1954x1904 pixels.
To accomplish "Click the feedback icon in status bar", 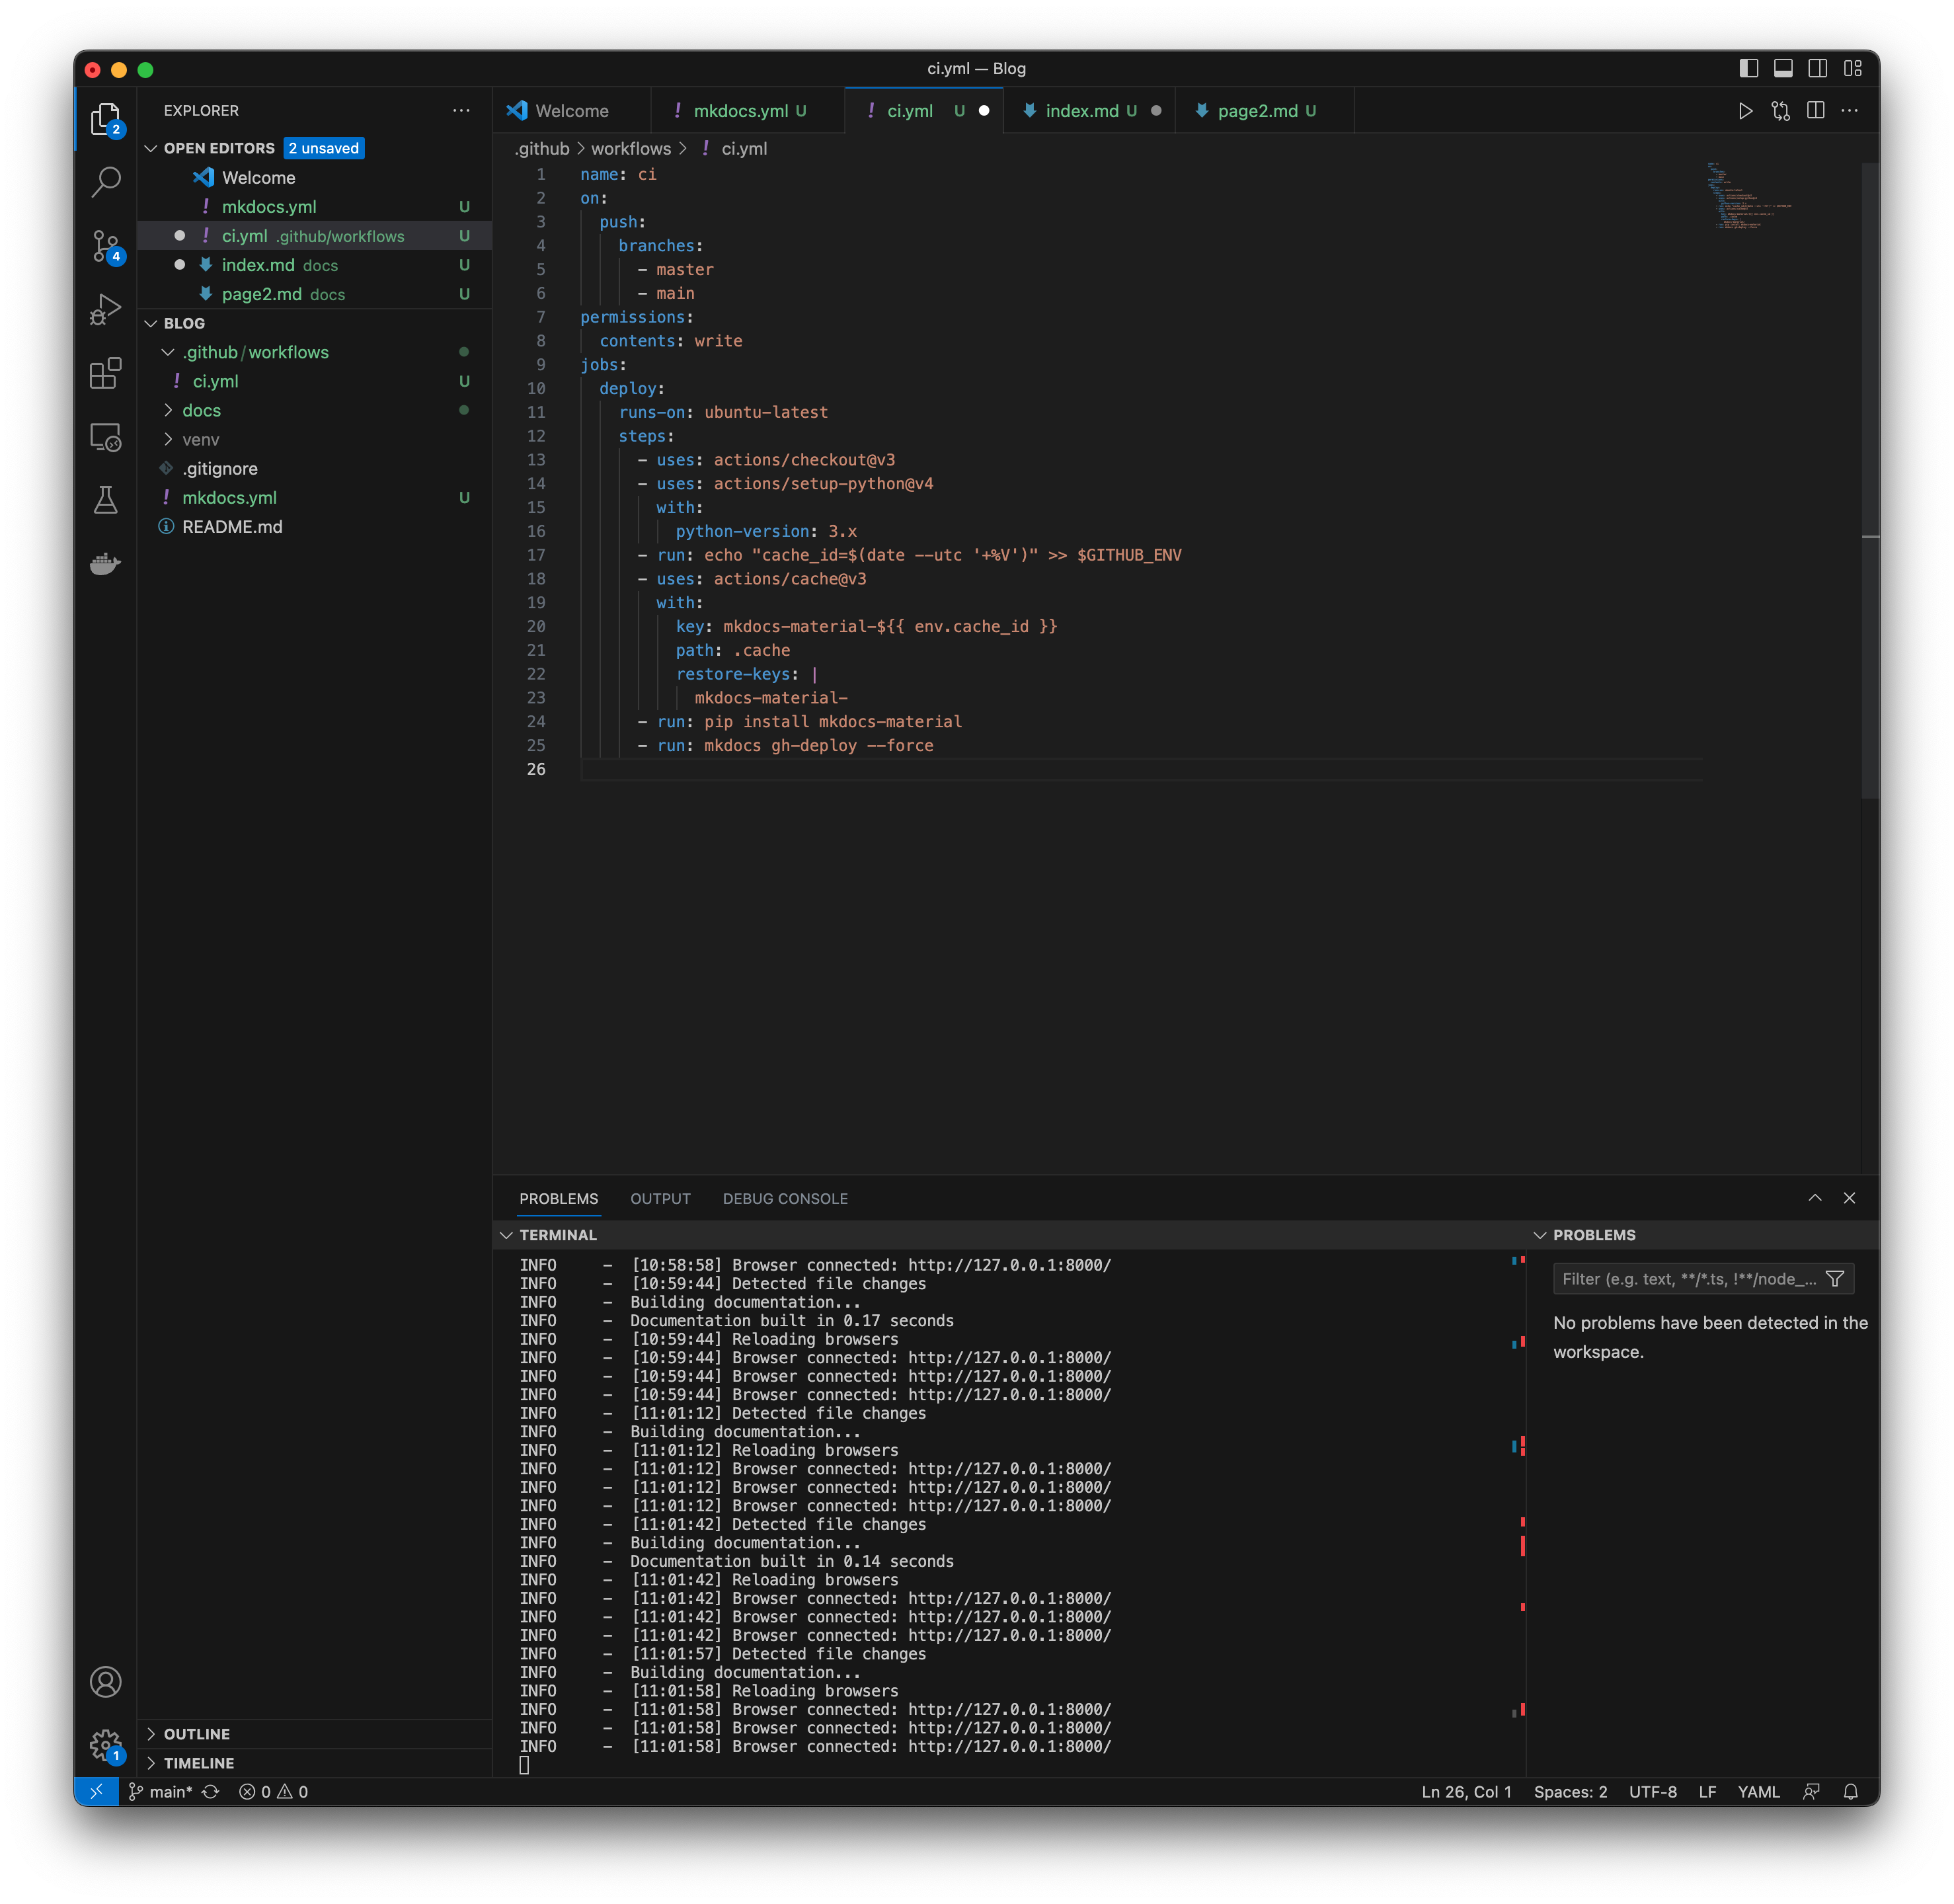I will click(x=1811, y=1791).
